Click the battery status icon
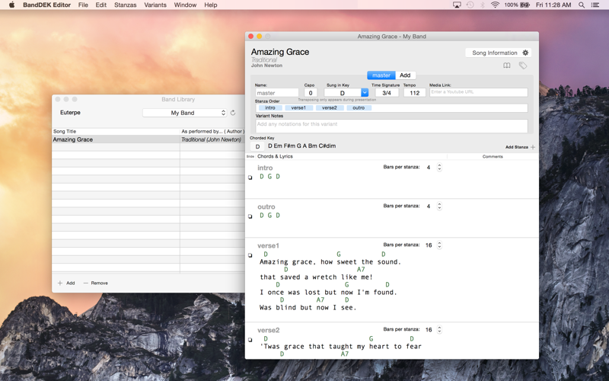 click(x=525, y=5)
